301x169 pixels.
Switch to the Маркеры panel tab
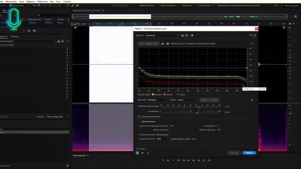tap(15, 37)
